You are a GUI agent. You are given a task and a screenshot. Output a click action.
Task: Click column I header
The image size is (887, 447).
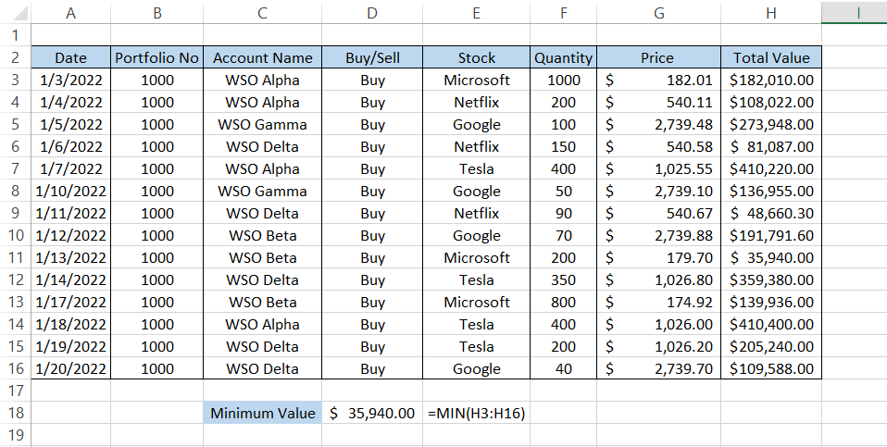pyautogui.click(x=854, y=12)
